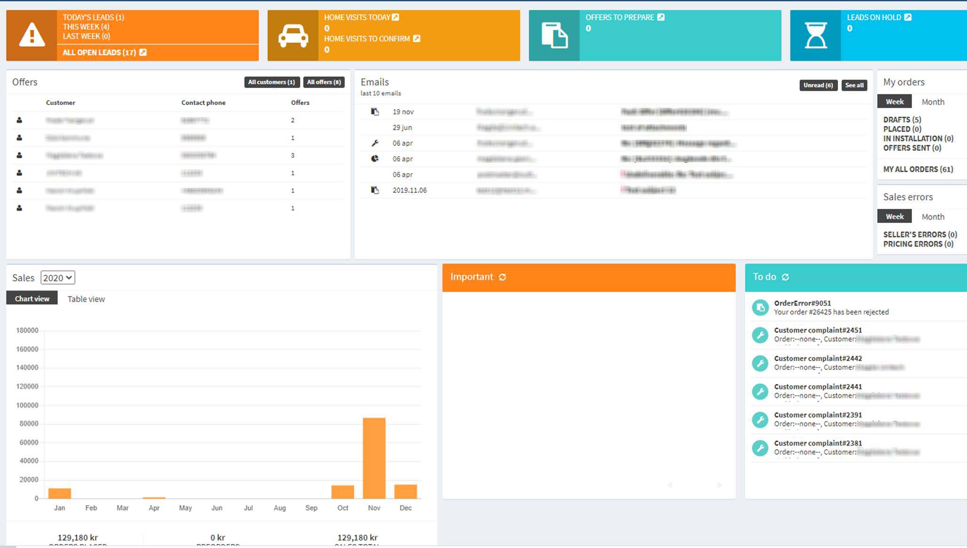Screen dimensions: 967x548
Task: Click the OrderError#9051 task icon
Action: [760, 308]
